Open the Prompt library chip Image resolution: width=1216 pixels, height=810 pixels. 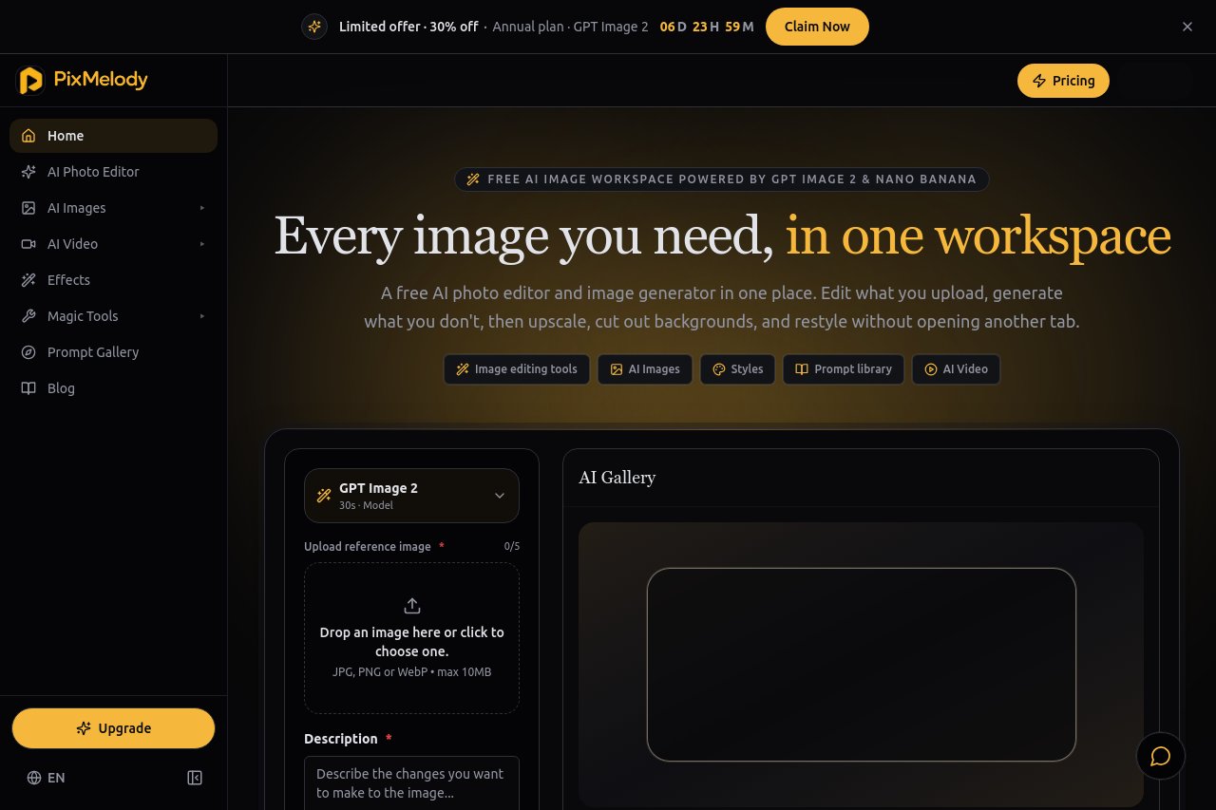[x=844, y=369]
